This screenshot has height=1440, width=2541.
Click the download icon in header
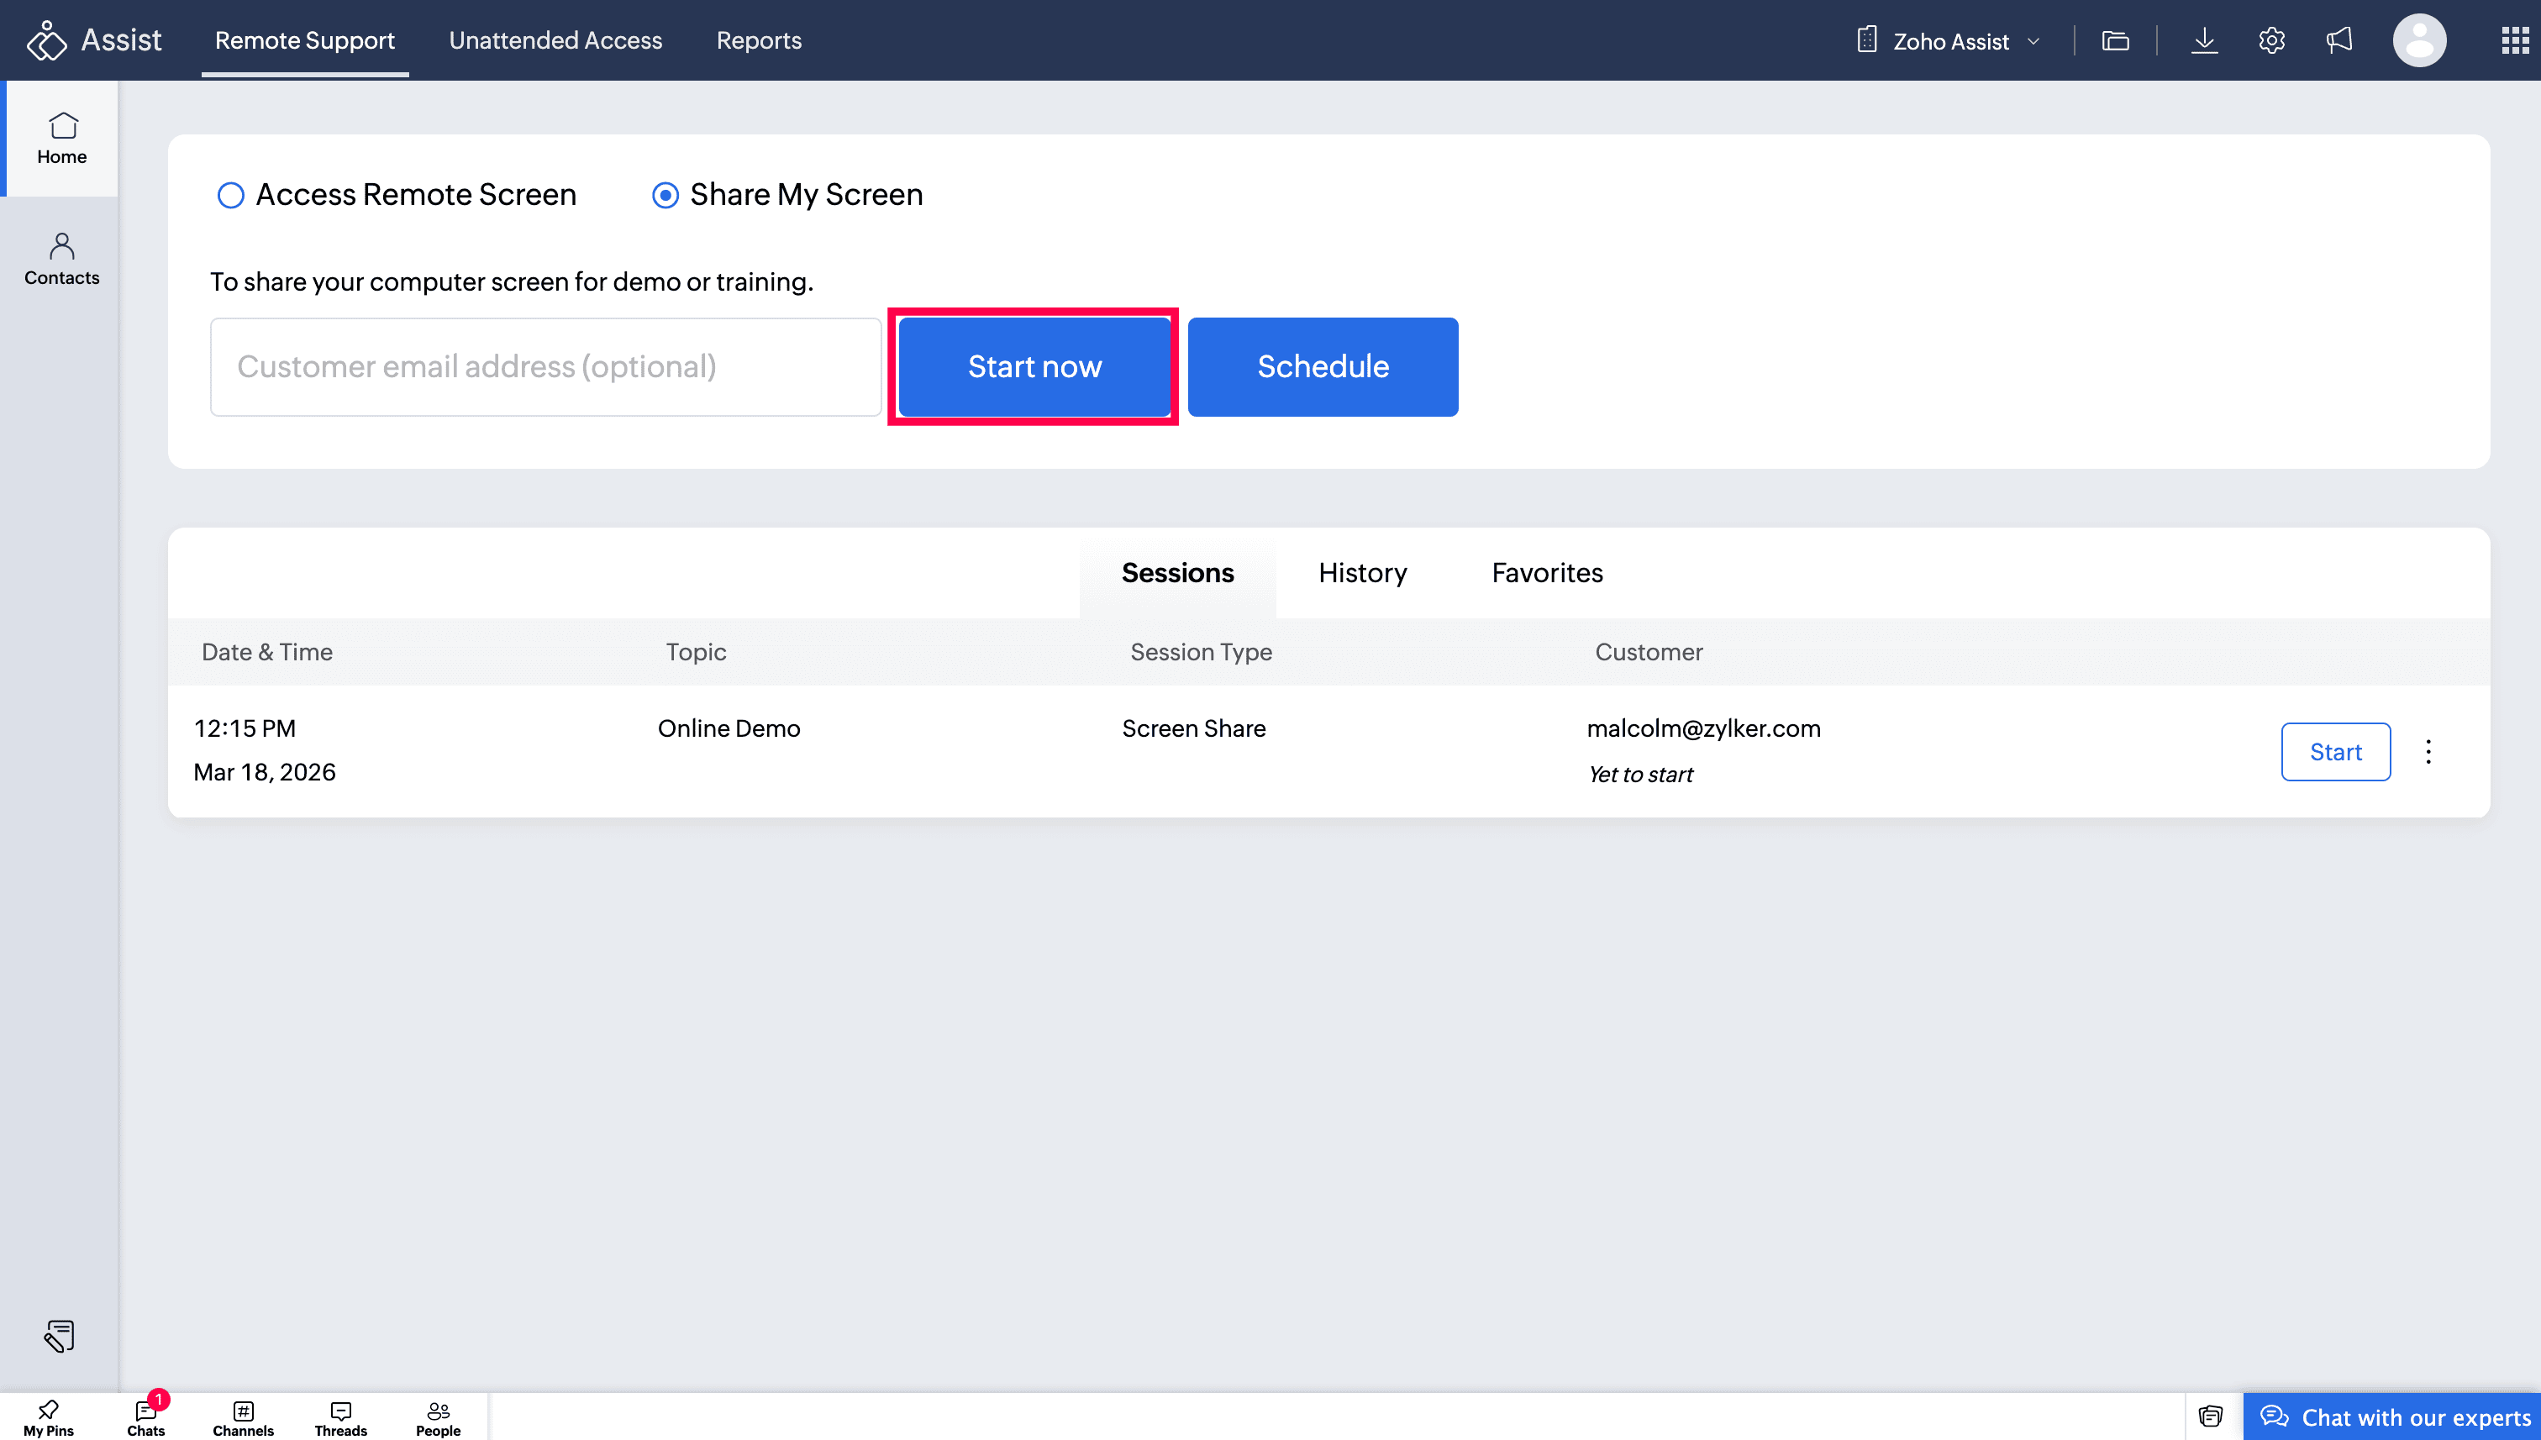2204,40
